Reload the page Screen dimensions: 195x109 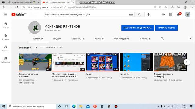tap(16, 7)
